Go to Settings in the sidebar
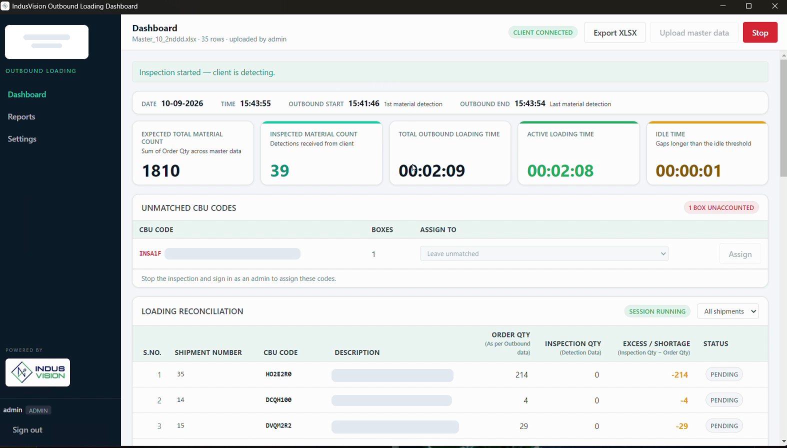Screen dimensions: 787x448 click(22, 139)
